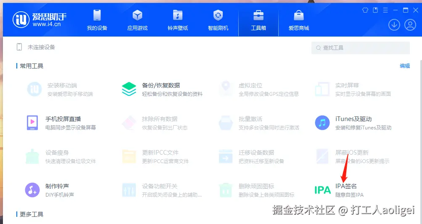The height and width of the screenshot is (224, 422).
Task: Select the 工具箱 tab
Action: click(x=258, y=20)
